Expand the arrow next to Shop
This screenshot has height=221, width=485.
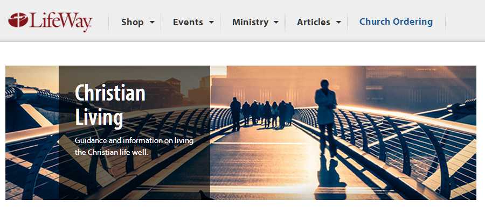tap(152, 22)
